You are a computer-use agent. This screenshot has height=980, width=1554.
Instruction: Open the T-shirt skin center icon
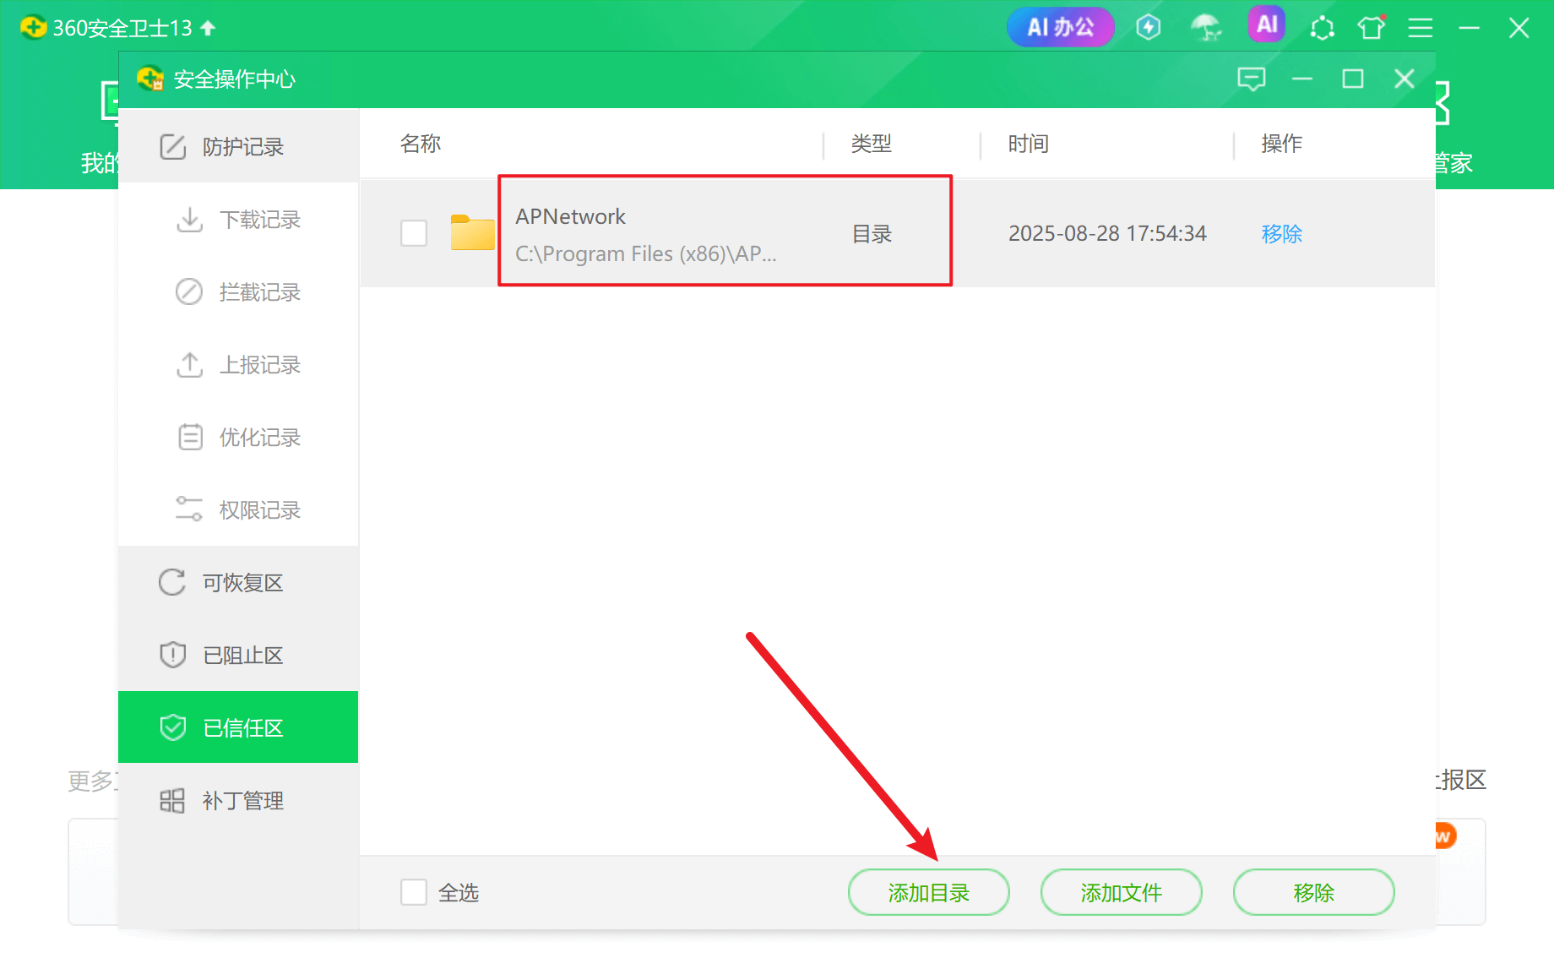point(1370,27)
